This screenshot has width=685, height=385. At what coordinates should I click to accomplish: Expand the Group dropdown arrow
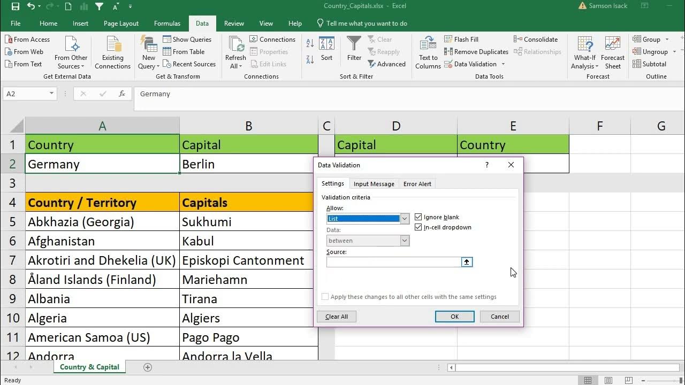pos(667,40)
